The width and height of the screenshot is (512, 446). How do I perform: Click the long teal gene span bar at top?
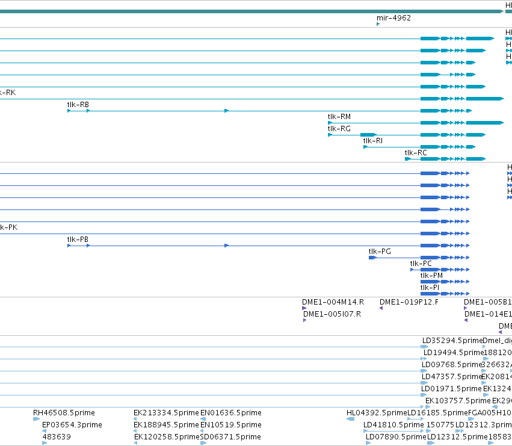tap(251, 11)
